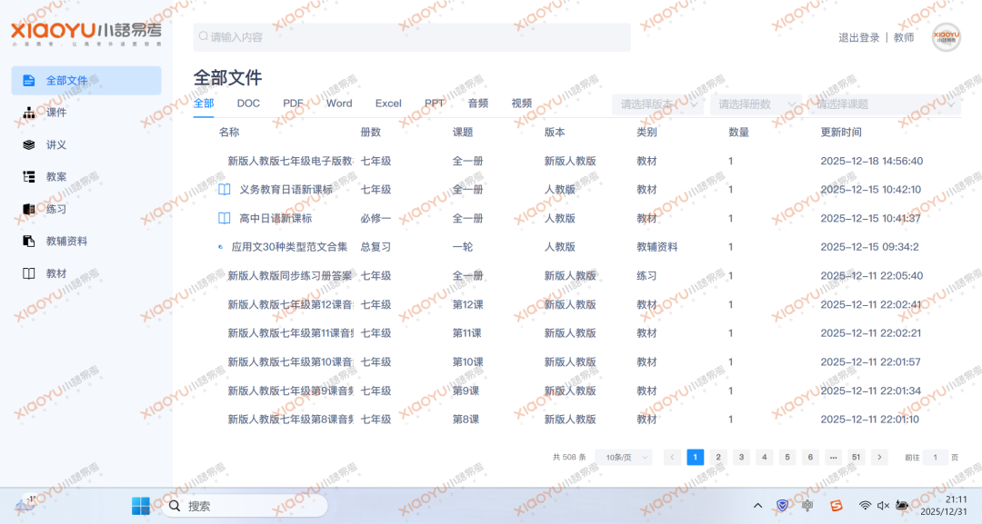Open the Windows Start button
This screenshot has width=982, height=524.
click(x=141, y=506)
